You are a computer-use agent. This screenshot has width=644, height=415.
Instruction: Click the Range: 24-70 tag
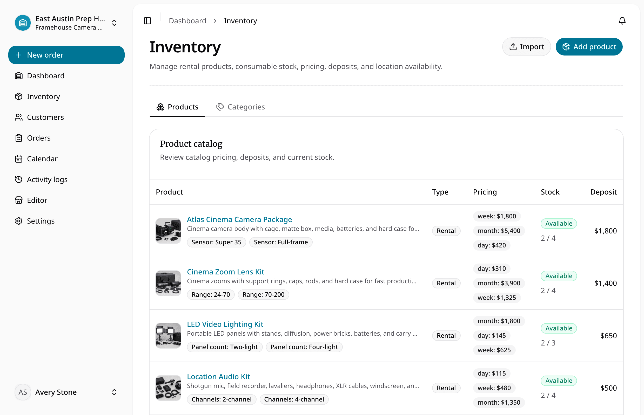point(211,295)
